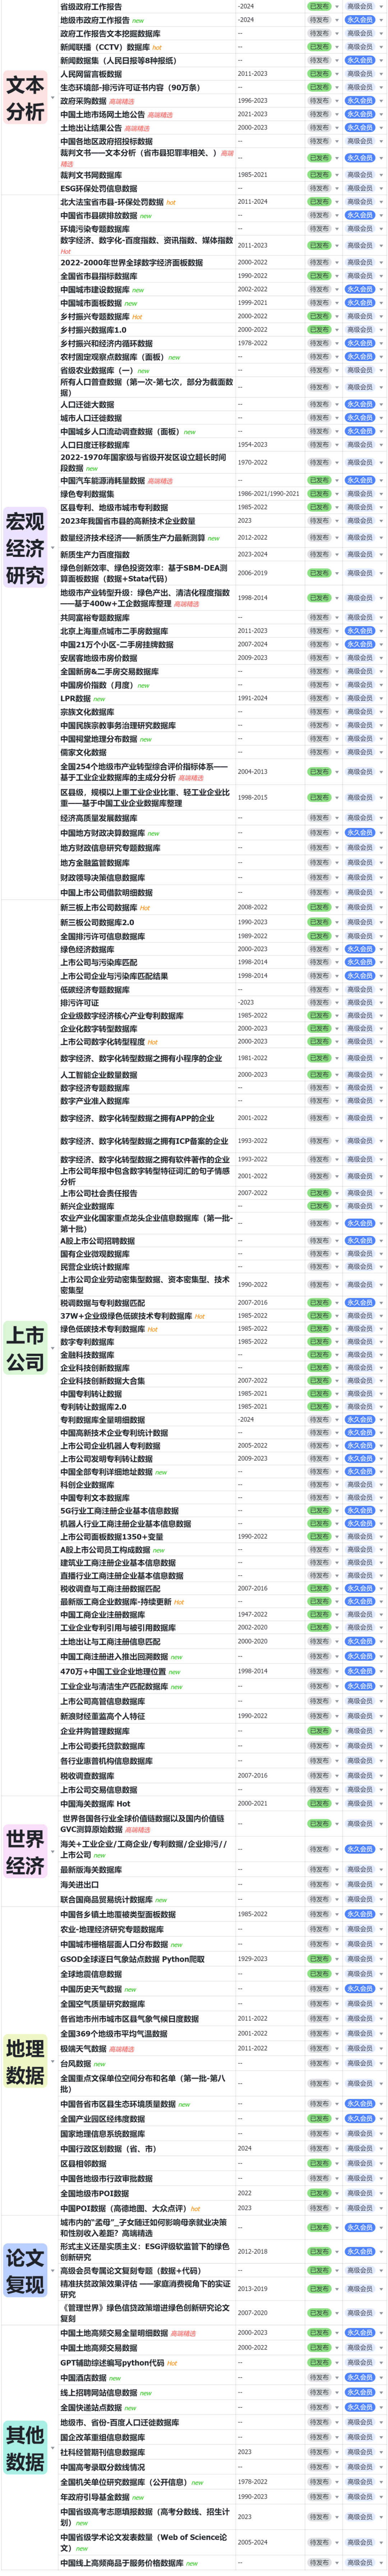
Task: Click the 世界经济 category label
Action: (x=25, y=1852)
